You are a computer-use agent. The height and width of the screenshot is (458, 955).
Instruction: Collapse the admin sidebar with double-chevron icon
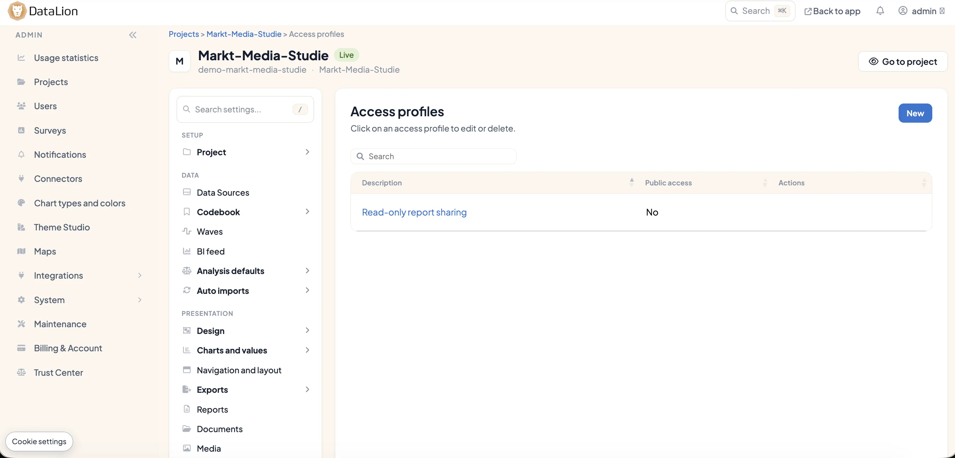click(133, 35)
